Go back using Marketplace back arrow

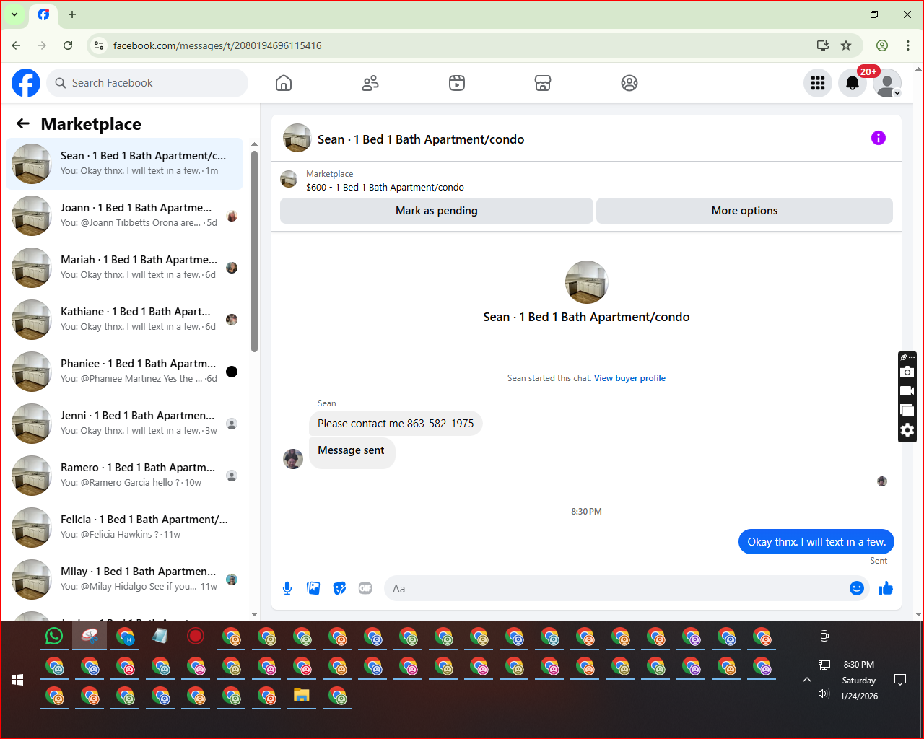coord(23,123)
